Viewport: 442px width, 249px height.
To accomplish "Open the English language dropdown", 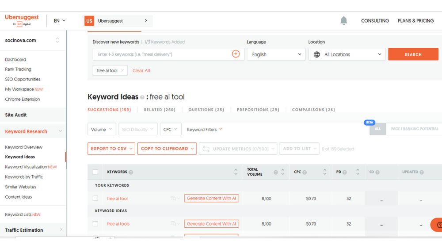I will [276, 54].
